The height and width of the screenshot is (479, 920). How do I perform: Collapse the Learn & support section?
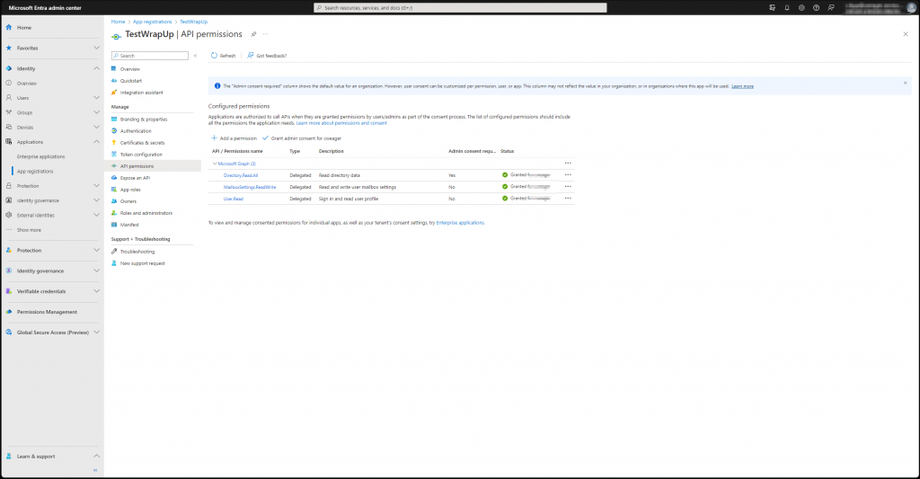[x=96, y=457]
